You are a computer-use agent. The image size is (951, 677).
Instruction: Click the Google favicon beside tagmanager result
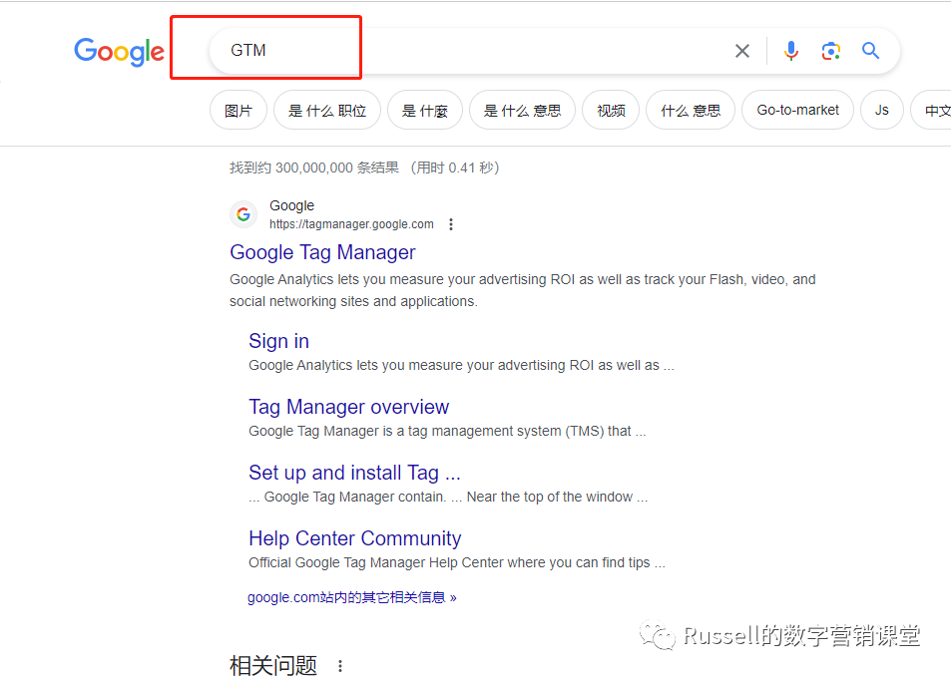coord(243,214)
